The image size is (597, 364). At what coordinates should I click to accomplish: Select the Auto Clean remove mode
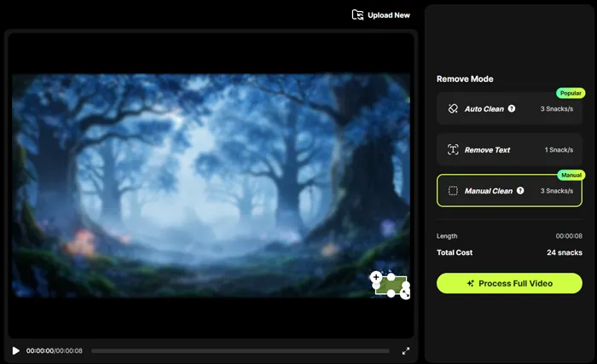(509, 108)
